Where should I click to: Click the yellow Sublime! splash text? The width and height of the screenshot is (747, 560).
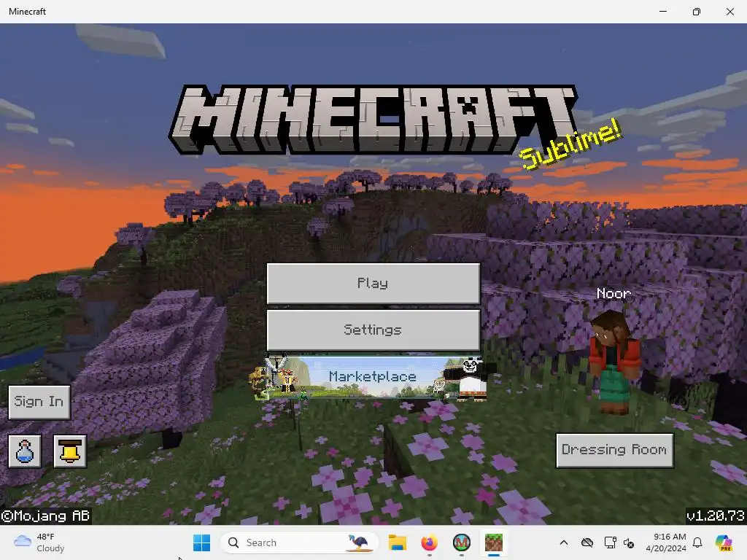pyautogui.click(x=570, y=144)
